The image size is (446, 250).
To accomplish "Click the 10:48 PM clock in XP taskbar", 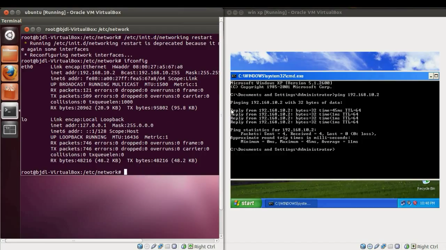I will tap(427, 203).
